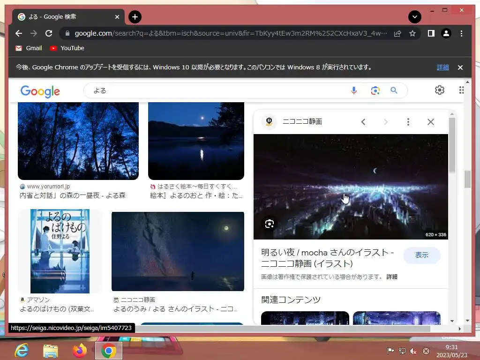Show previous image in preview panel
The height and width of the screenshot is (360, 480).
[x=363, y=122]
